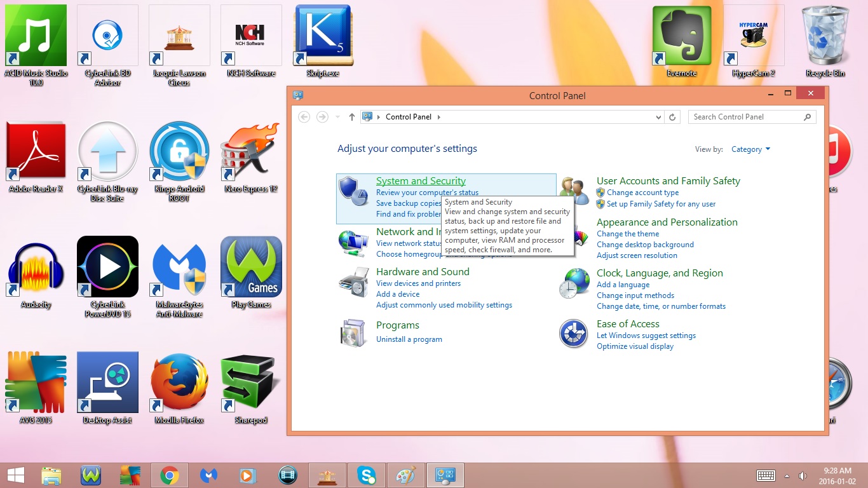Click Change the theme link

tap(628, 234)
